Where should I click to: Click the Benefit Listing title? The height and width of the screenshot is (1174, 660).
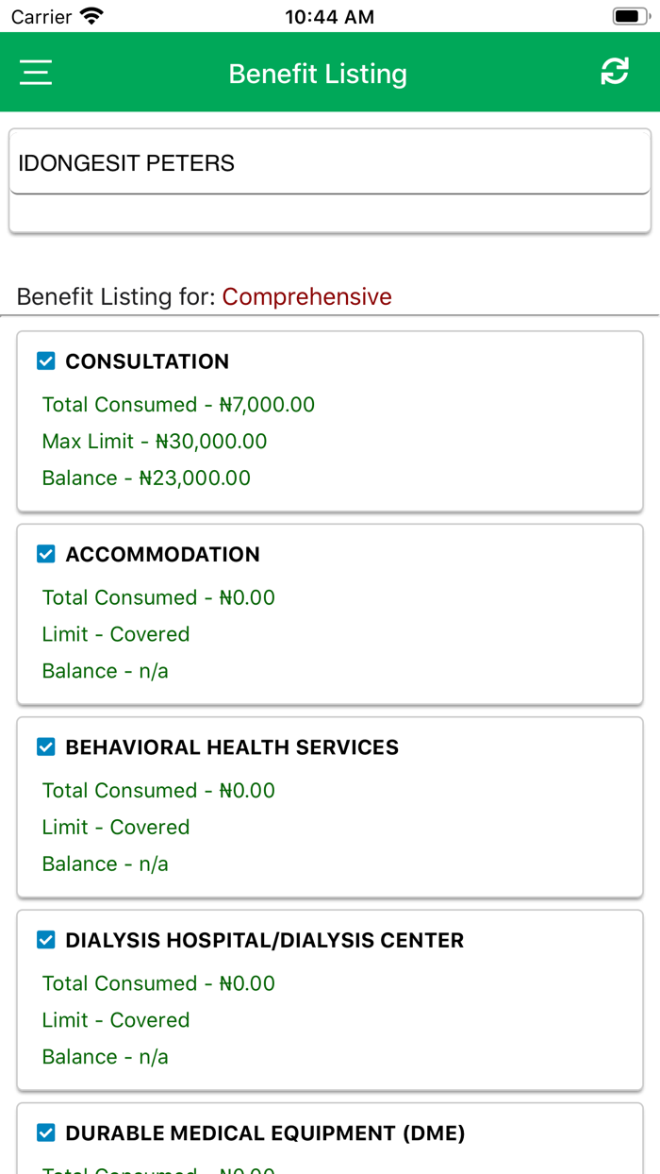coord(318,73)
